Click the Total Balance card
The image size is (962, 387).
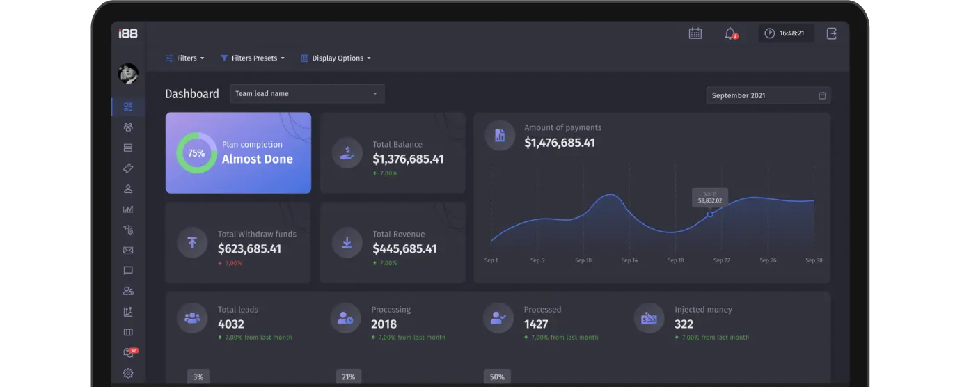click(x=393, y=153)
